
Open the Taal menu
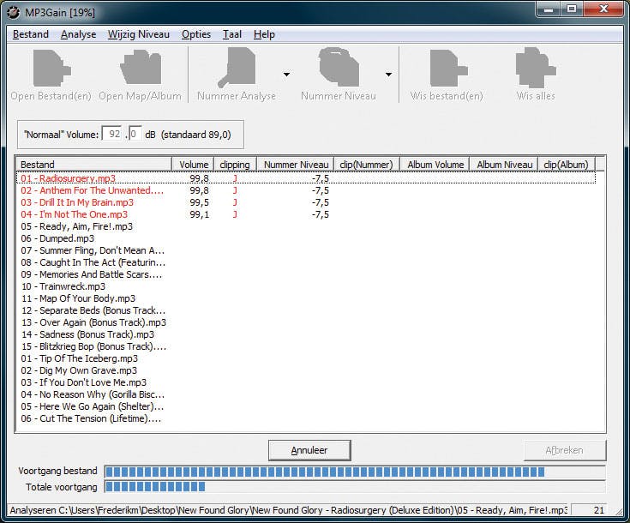click(x=232, y=34)
